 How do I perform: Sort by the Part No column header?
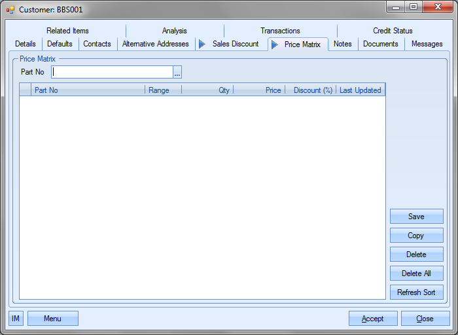click(x=88, y=90)
